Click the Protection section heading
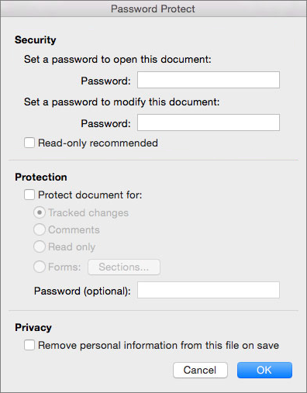 click(41, 177)
